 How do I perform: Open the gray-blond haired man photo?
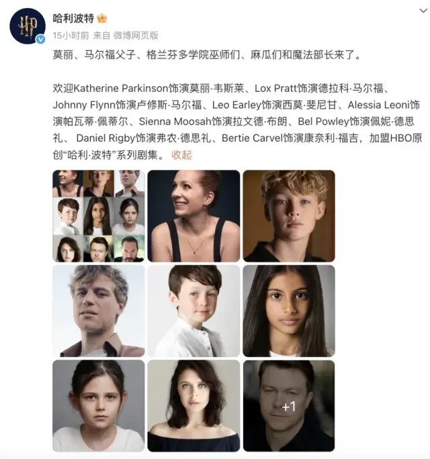coord(99,311)
